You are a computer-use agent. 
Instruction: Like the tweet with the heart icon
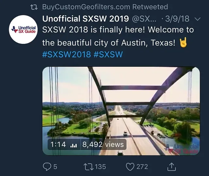[x=130, y=167]
